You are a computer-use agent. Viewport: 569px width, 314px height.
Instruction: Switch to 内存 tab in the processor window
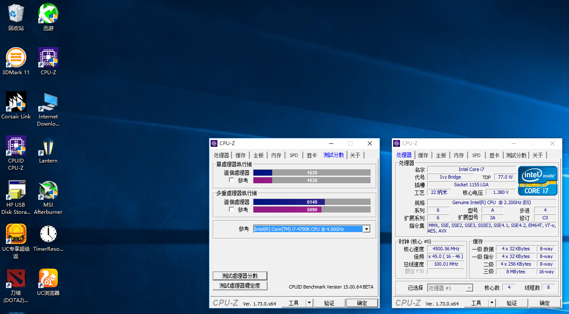459,155
